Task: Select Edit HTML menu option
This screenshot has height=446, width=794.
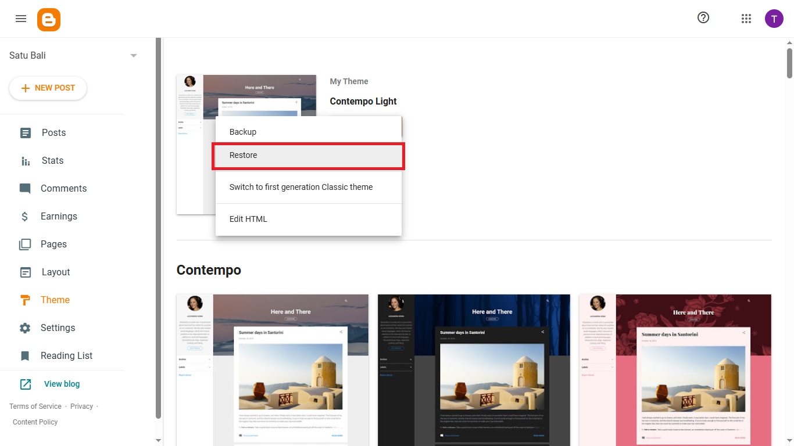Action: click(x=249, y=219)
